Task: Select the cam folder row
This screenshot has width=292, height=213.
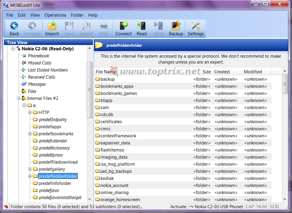Action: [183, 108]
